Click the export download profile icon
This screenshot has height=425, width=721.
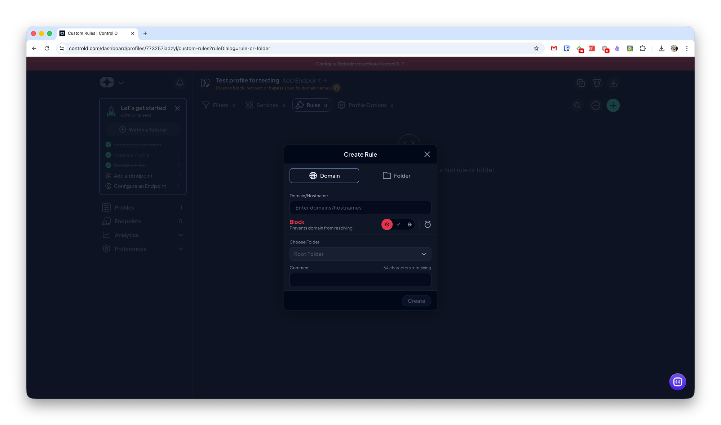pos(613,83)
